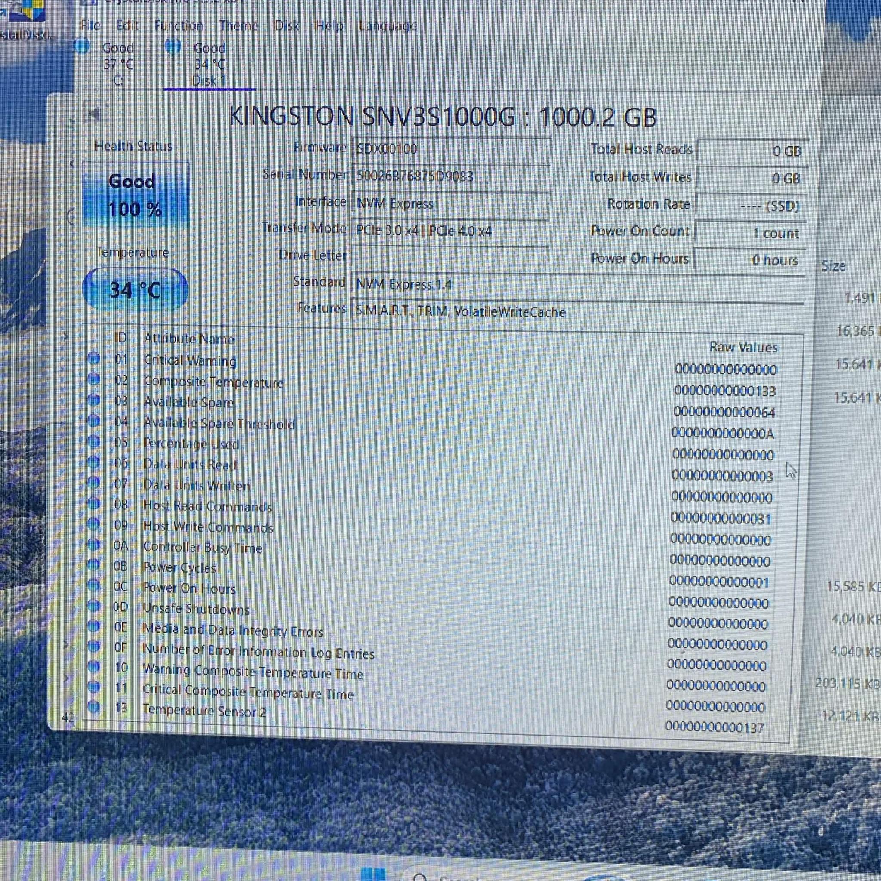Click status icon for Media and Data Integrity Errors
This screenshot has width=881, height=881.
pos(93,626)
